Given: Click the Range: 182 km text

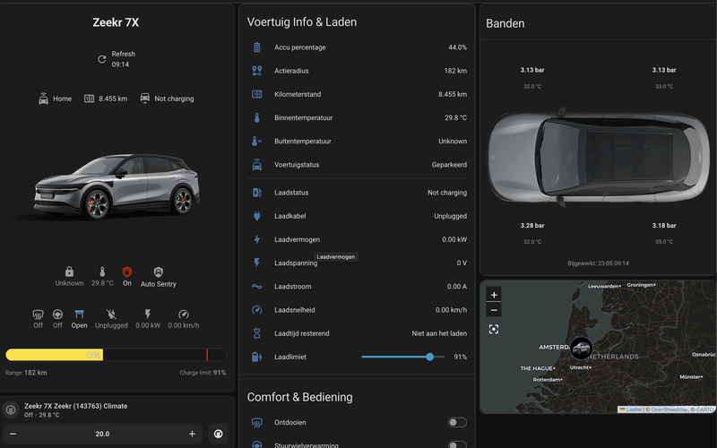Looking at the screenshot, I should click(x=26, y=373).
